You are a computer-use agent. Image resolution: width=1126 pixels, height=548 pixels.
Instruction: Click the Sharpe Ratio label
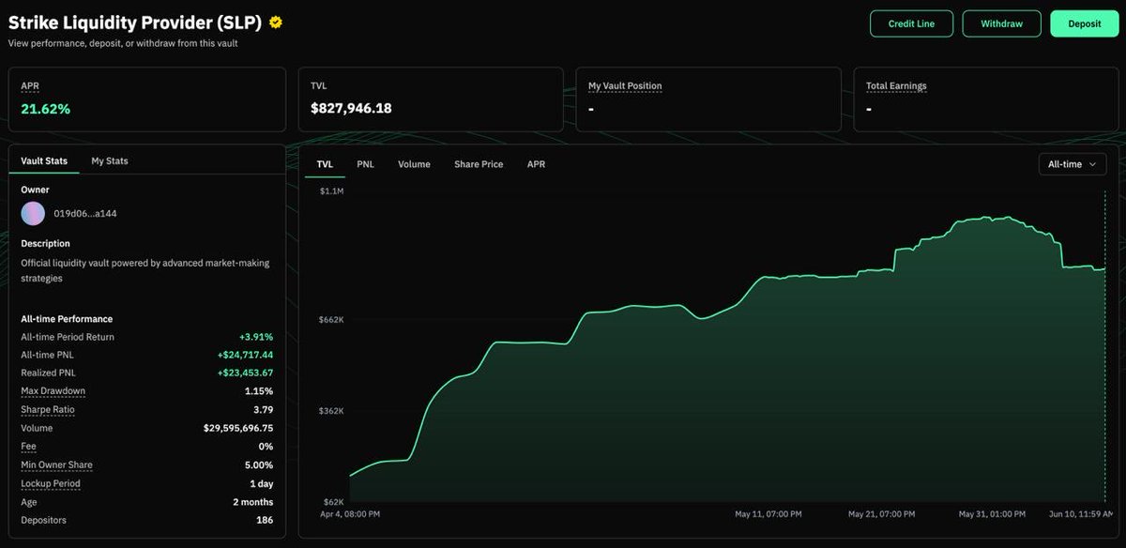tap(48, 409)
